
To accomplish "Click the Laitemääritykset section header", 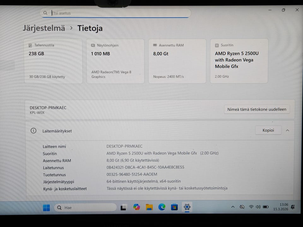I will 160,131.
